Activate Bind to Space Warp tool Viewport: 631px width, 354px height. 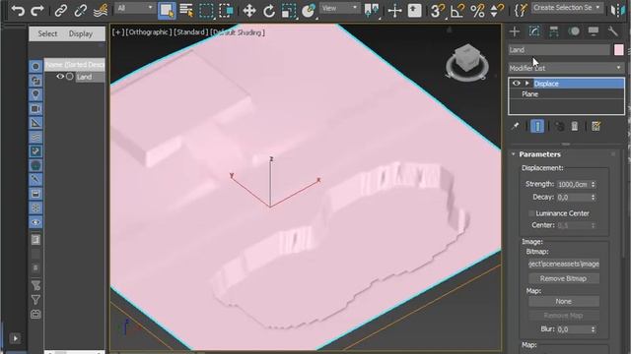[101, 11]
